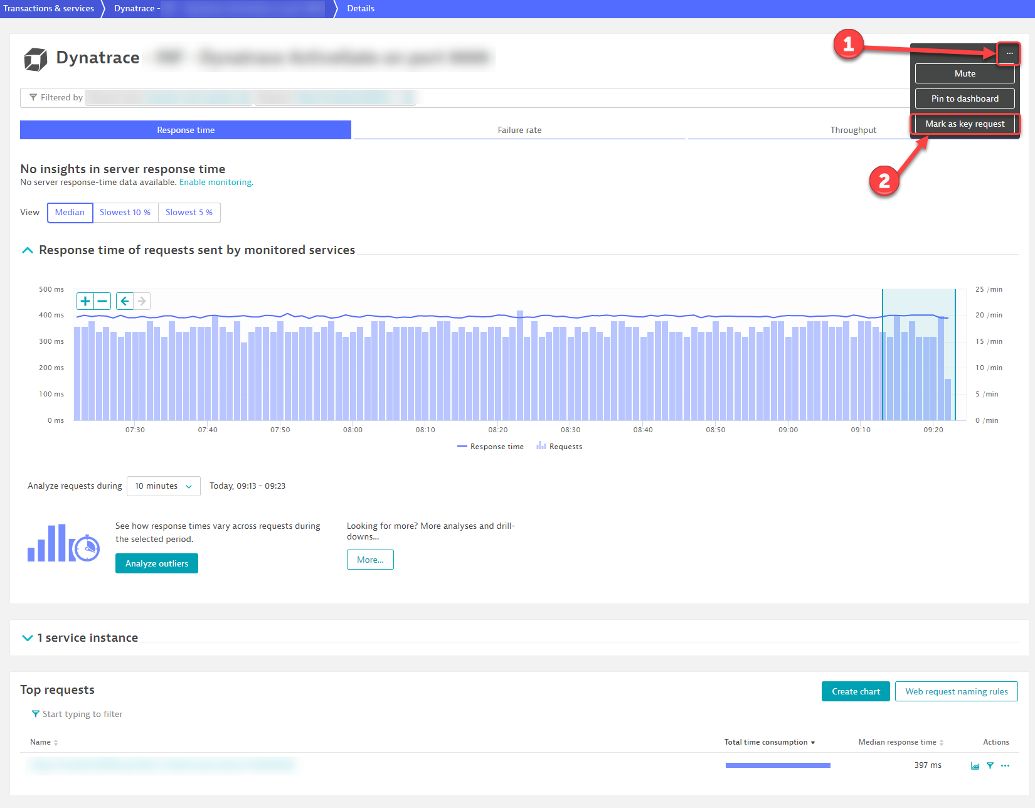Expand 1 service instance section
The height and width of the screenshot is (808, 1035).
coord(28,637)
